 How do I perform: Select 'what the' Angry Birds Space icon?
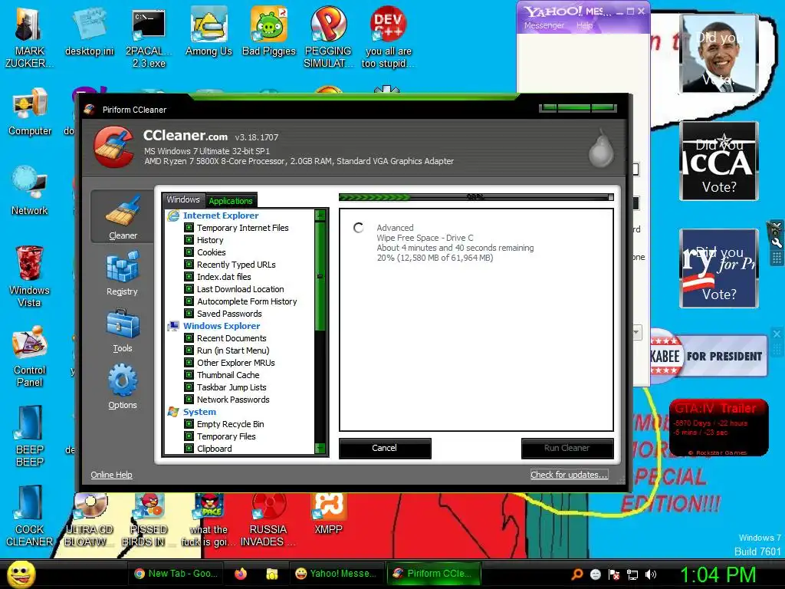coord(209,520)
